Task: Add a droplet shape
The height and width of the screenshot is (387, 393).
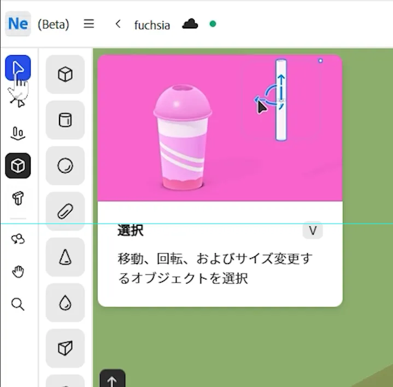Action: [65, 302]
